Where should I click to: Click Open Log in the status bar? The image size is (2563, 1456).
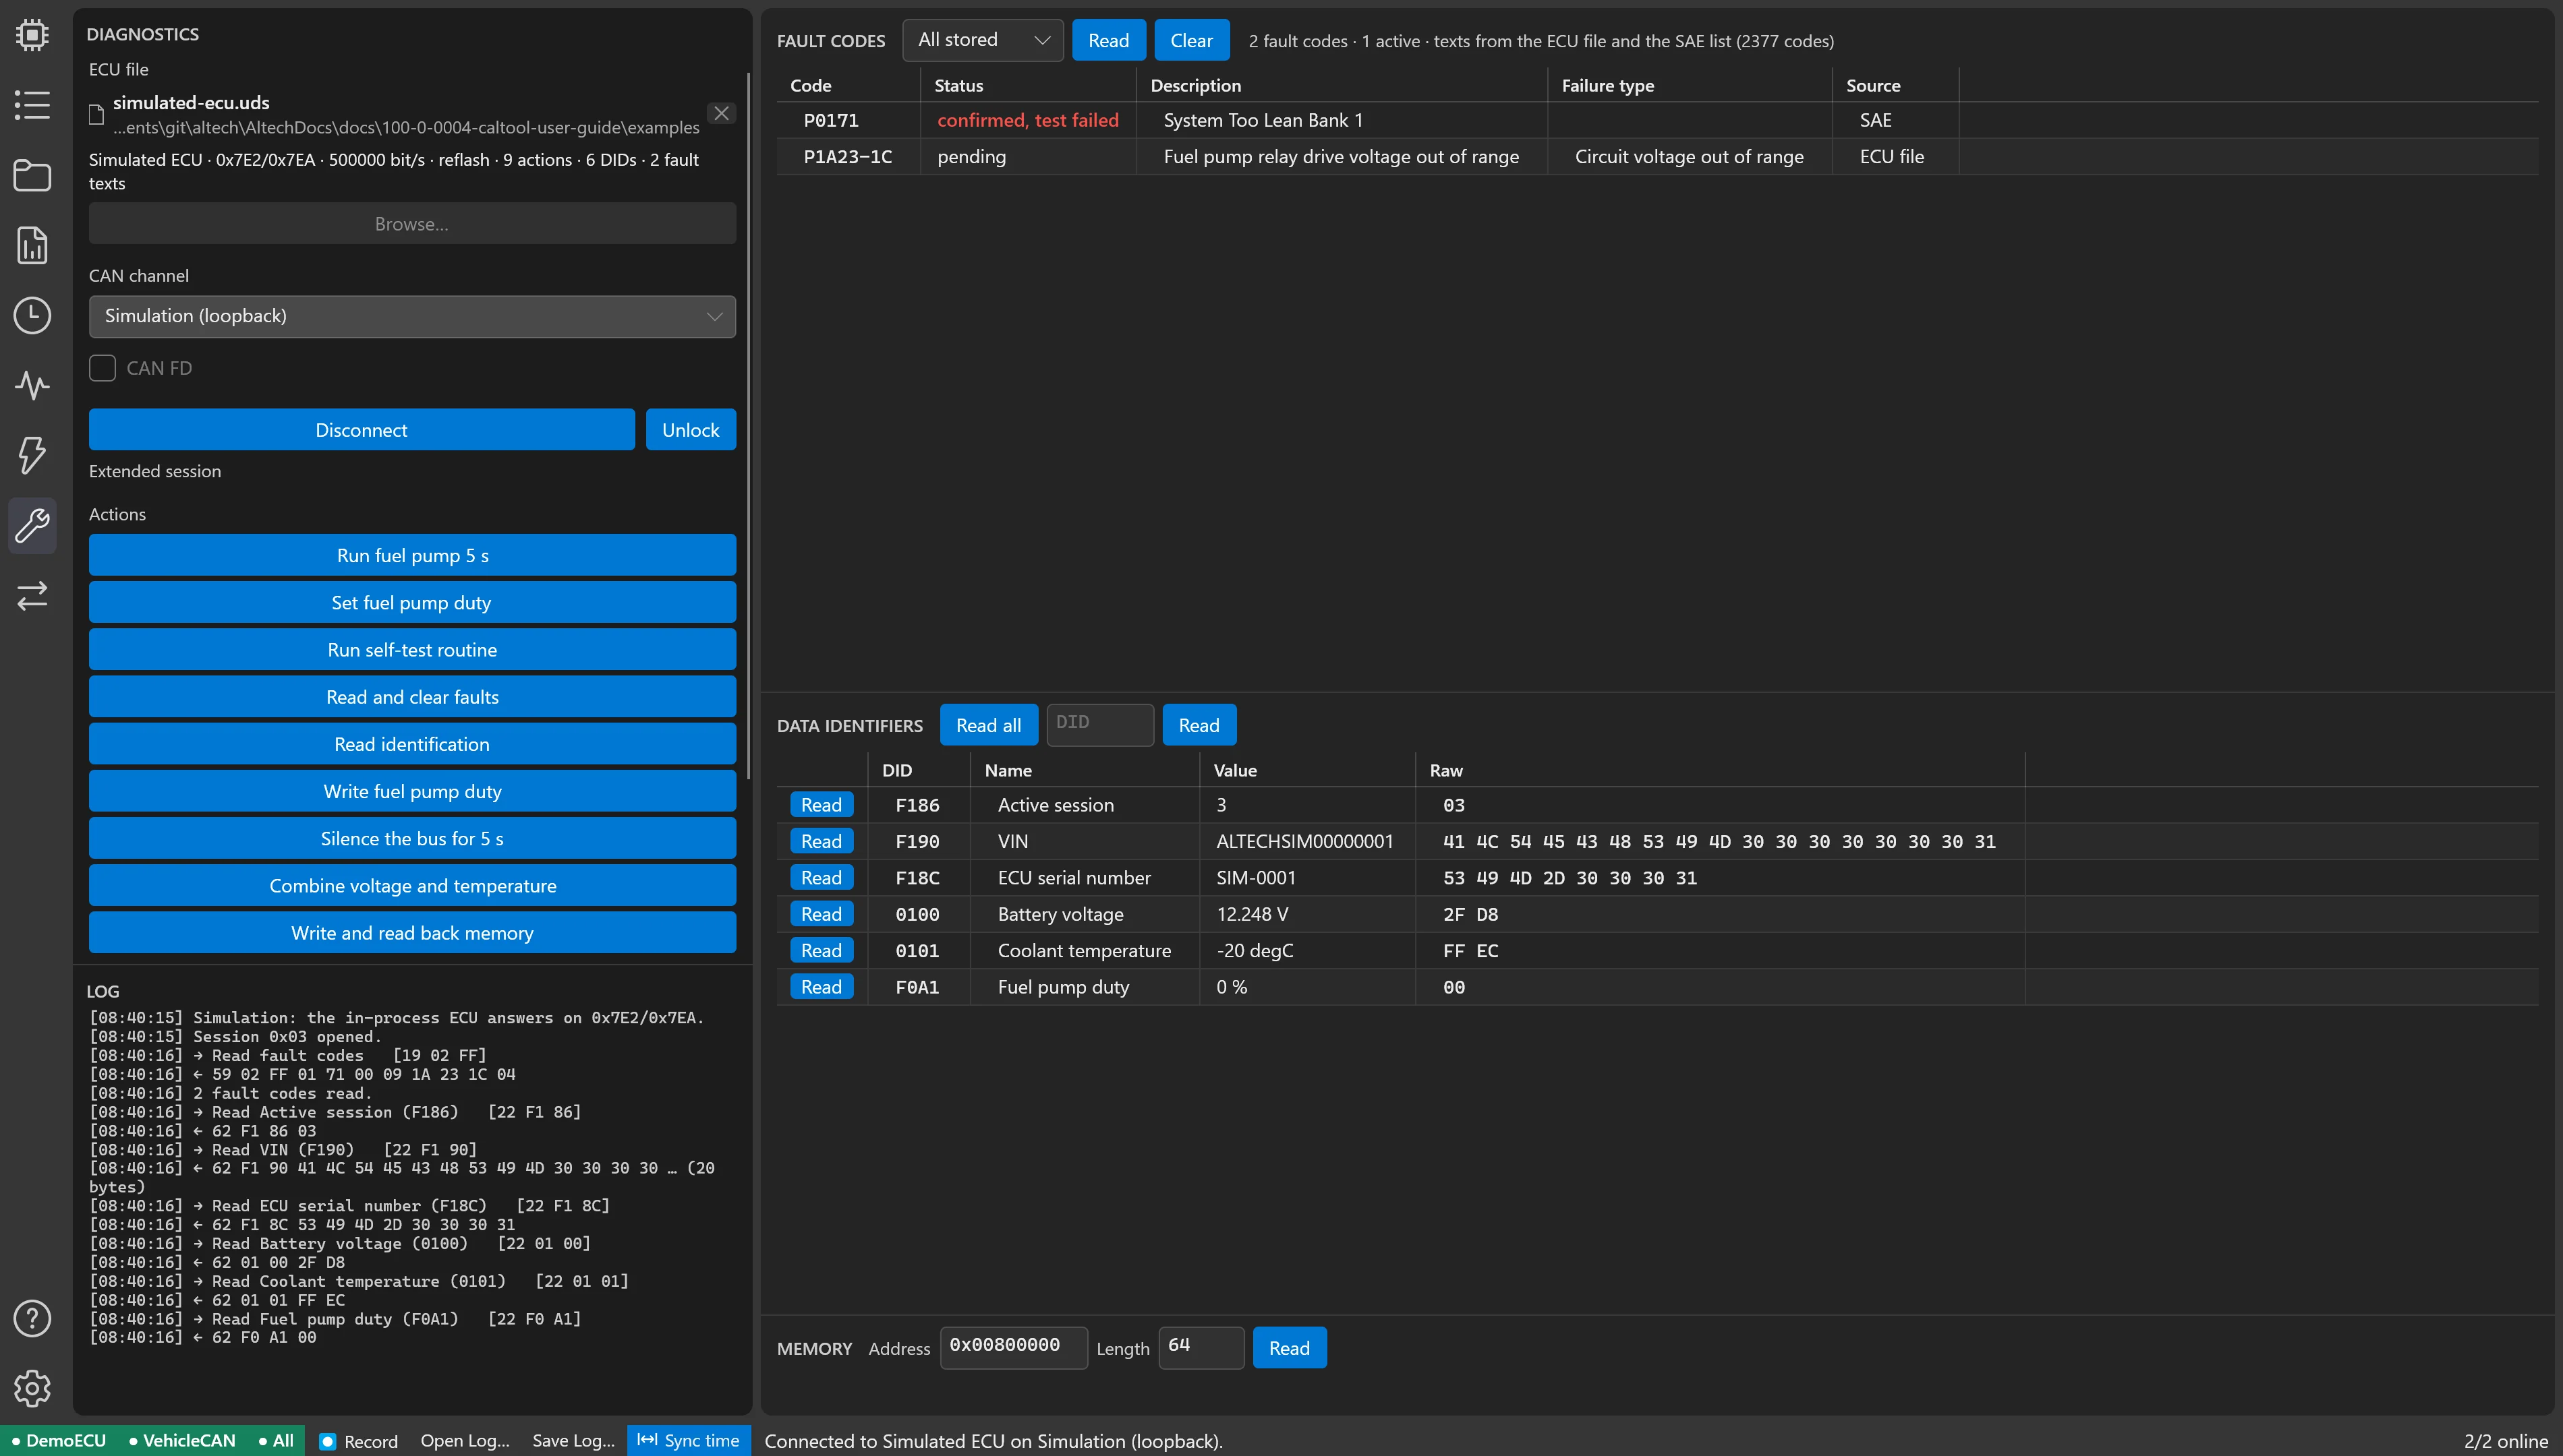pyautogui.click(x=465, y=1440)
